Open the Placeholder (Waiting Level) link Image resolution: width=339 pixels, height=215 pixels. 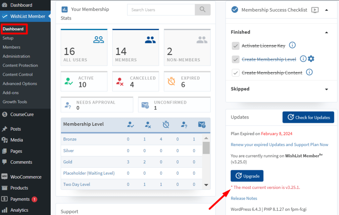(89, 173)
